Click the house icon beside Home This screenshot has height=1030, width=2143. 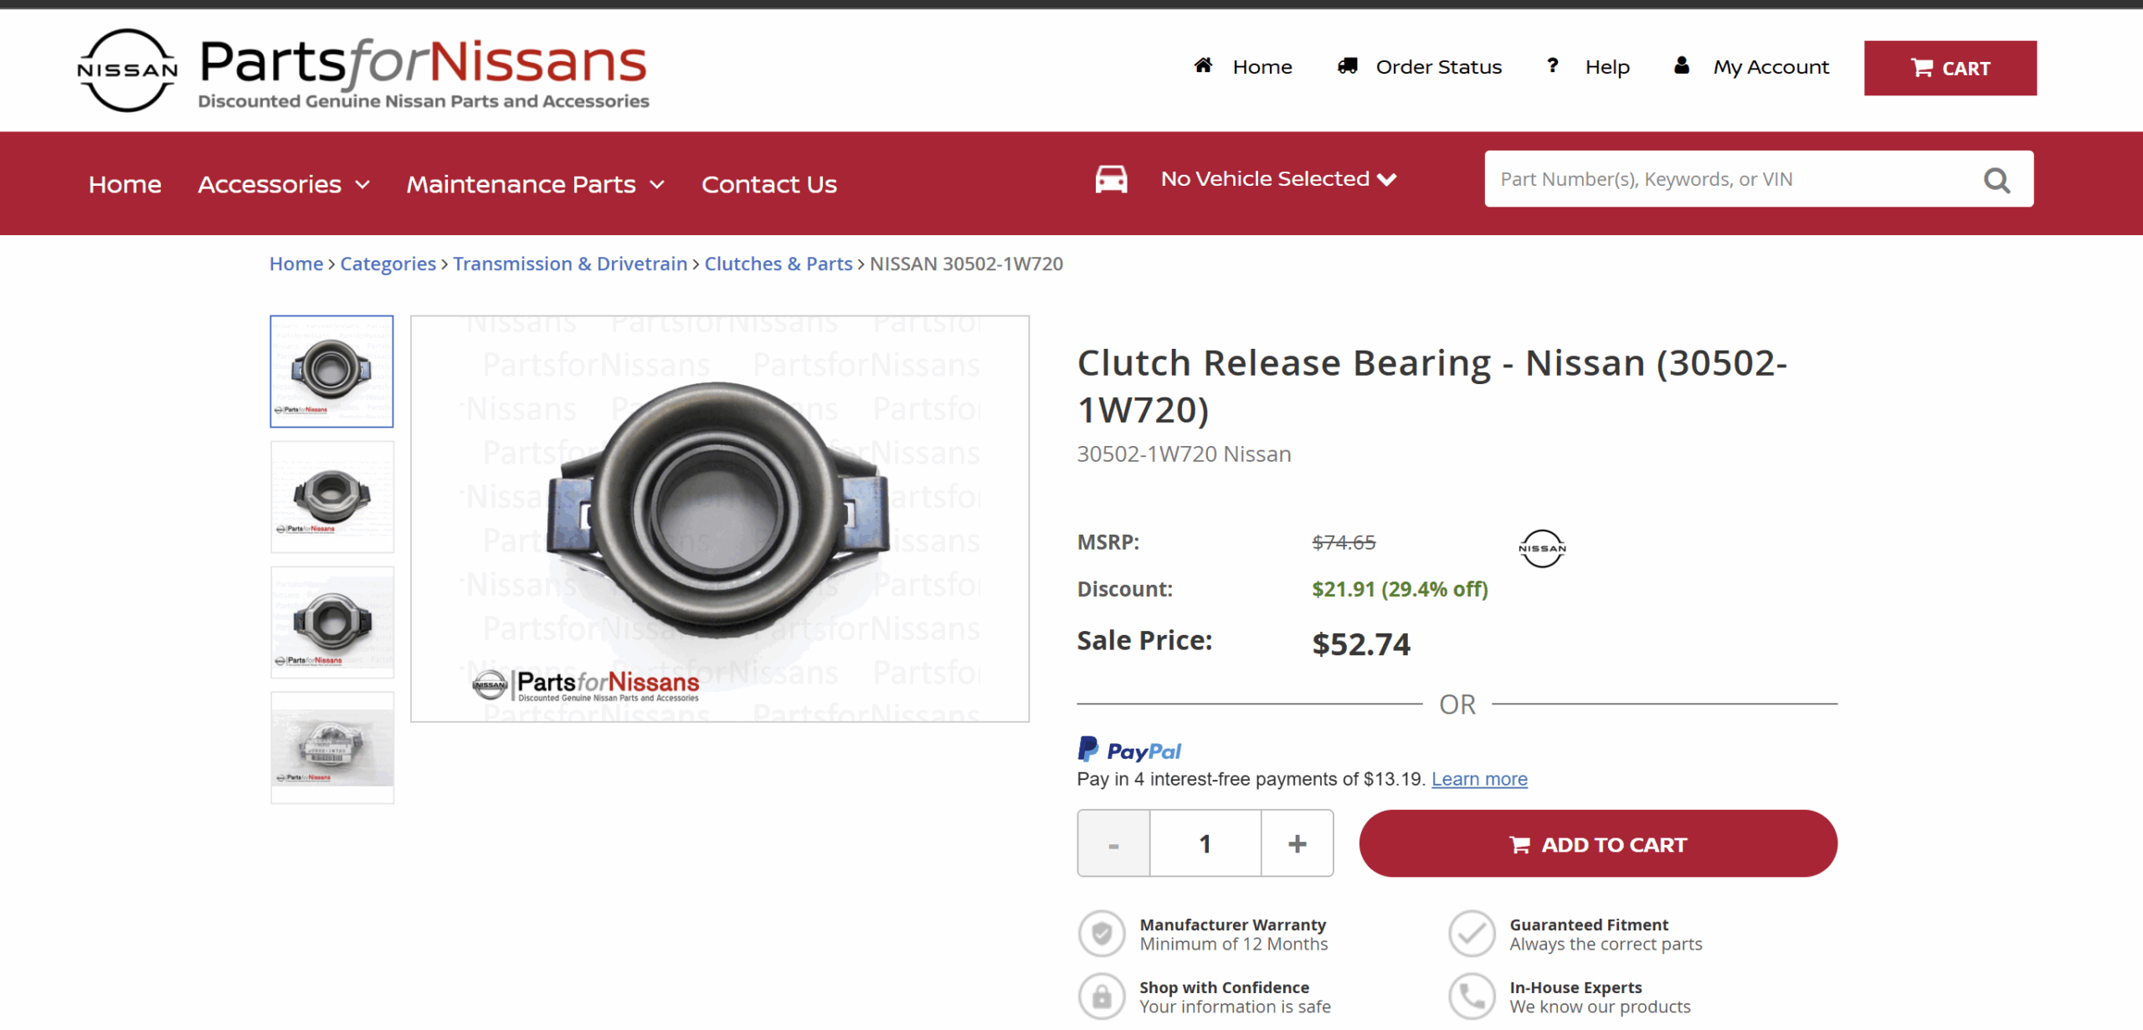tap(1203, 65)
